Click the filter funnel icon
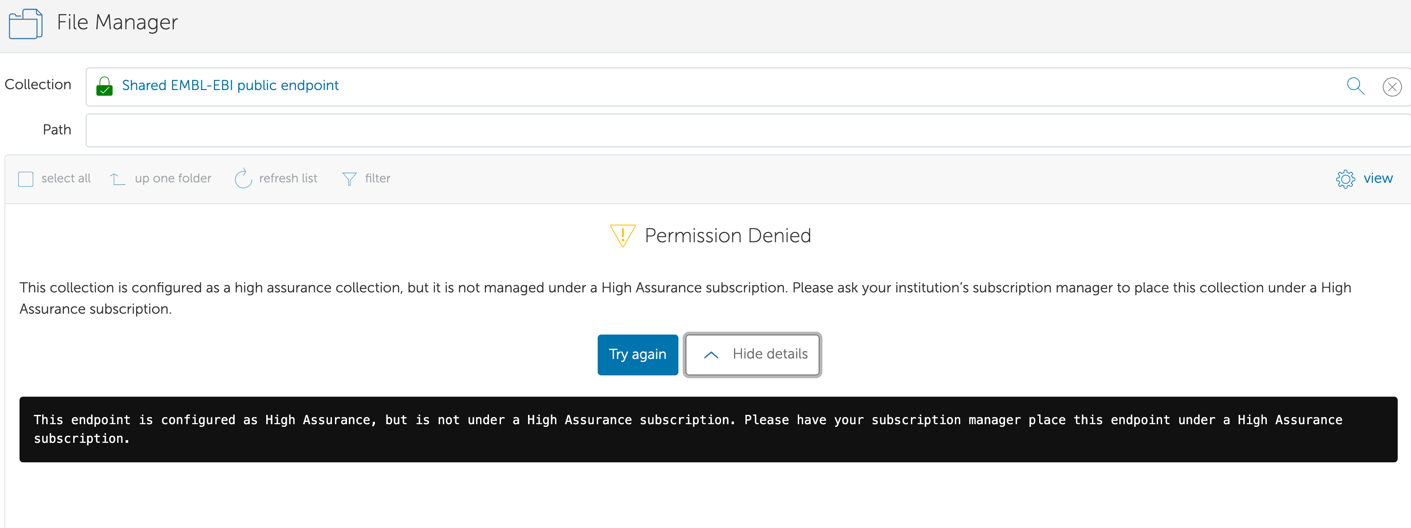Viewport: 1411px width, 528px height. pyautogui.click(x=349, y=178)
